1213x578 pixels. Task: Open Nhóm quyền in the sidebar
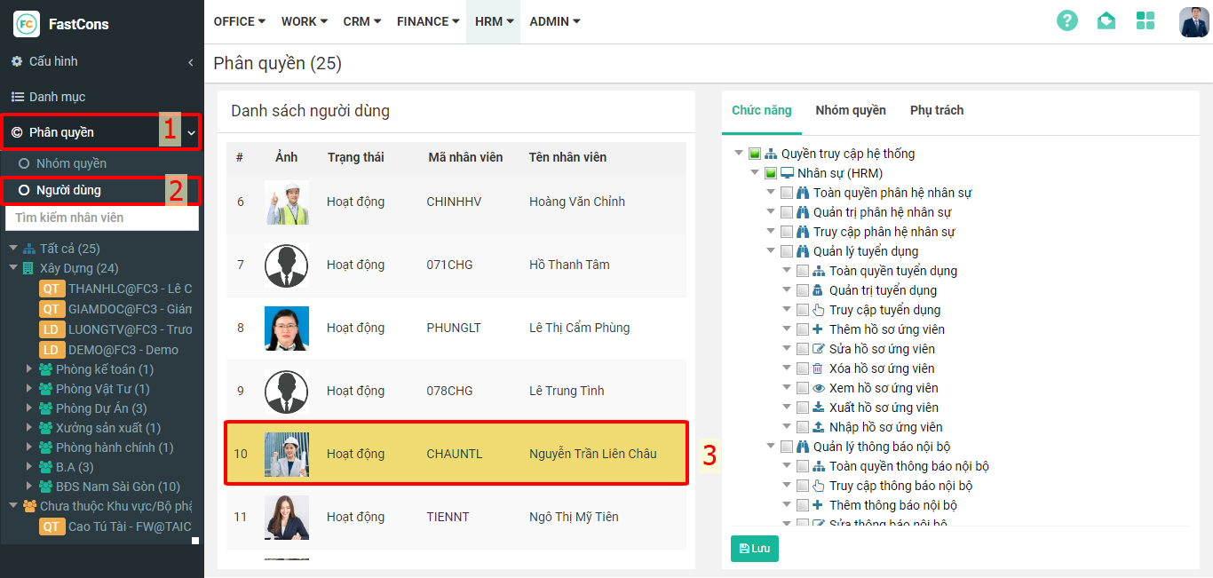pos(71,163)
